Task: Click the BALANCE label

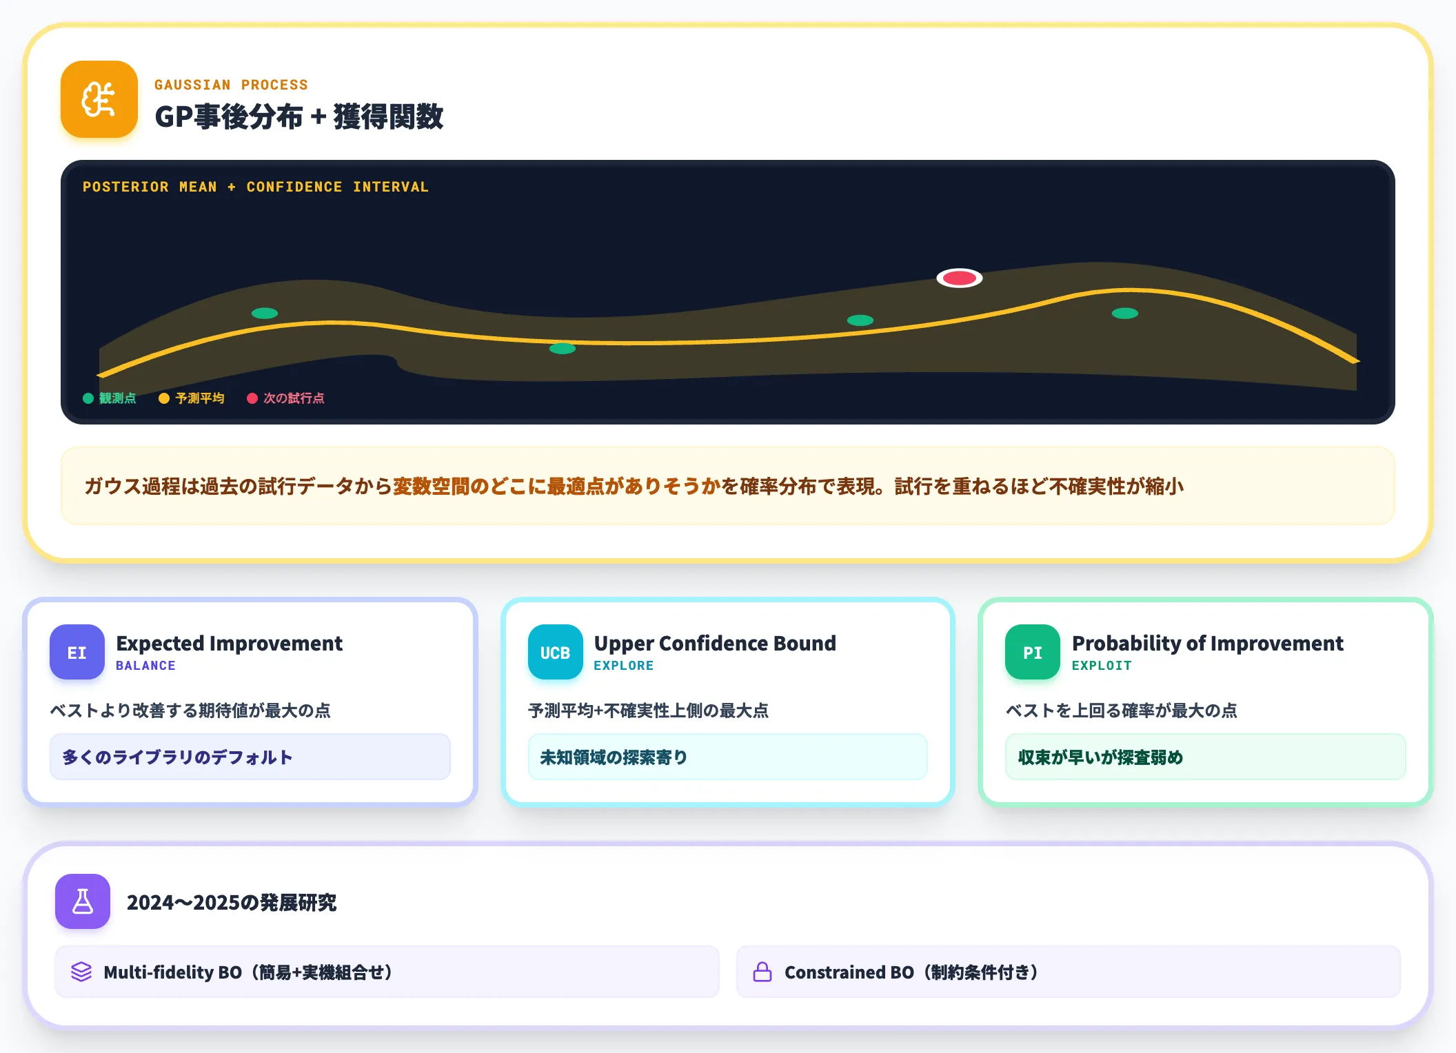Action: (x=145, y=666)
